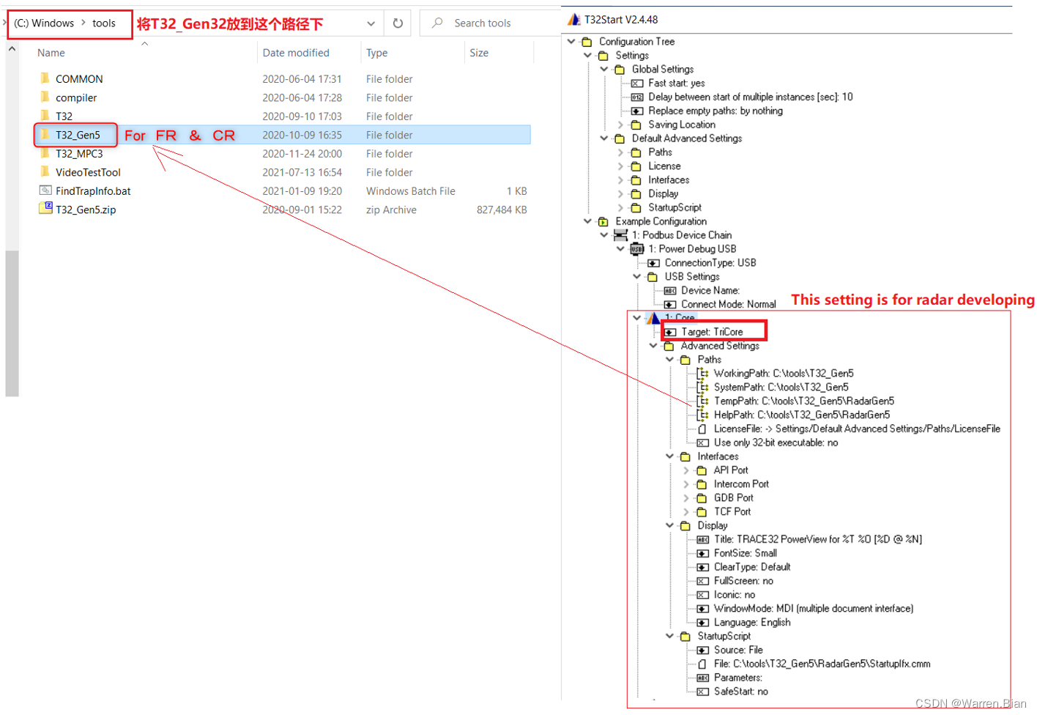The width and height of the screenshot is (1037, 715).
Task: Collapse the Advanced Settings node
Action: pos(653,346)
